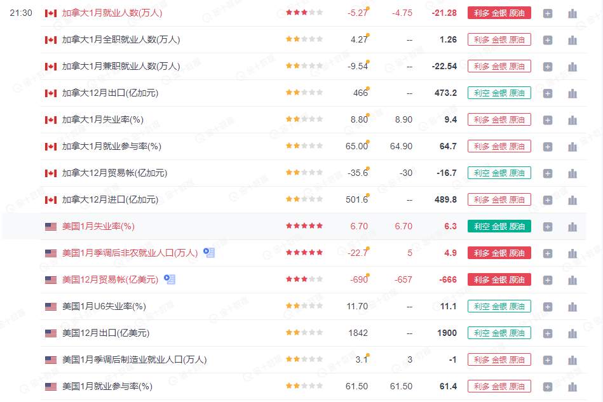Click the previous value 501.6
Image resolution: width=603 pixels, height=402 pixels.
[x=356, y=200]
